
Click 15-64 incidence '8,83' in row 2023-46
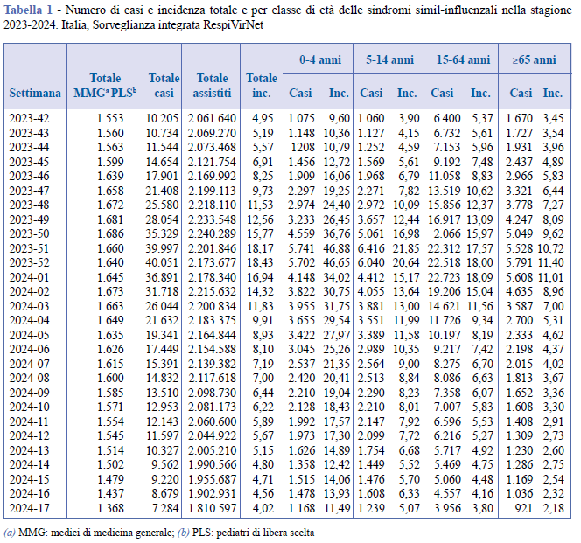point(482,176)
